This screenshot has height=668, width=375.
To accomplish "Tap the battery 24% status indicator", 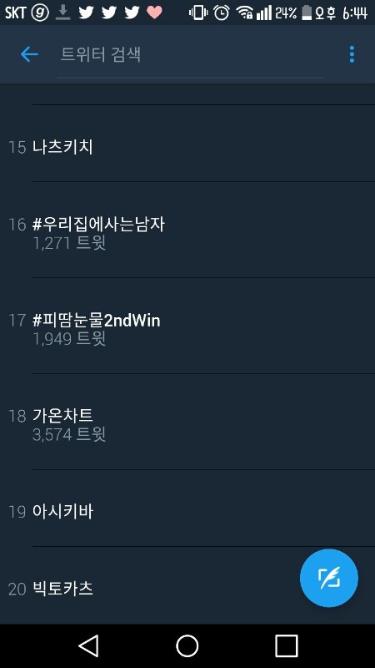I will tap(293, 13).
